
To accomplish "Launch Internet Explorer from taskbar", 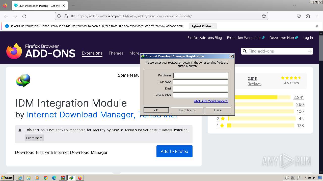I will click(20, 178).
